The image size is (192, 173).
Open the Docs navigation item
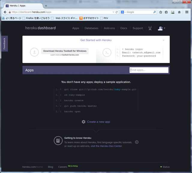pyautogui.click(x=124, y=28)
